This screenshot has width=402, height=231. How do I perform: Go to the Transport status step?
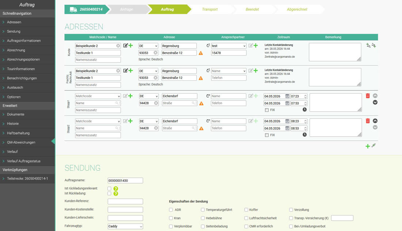click(x=210, y=10)
